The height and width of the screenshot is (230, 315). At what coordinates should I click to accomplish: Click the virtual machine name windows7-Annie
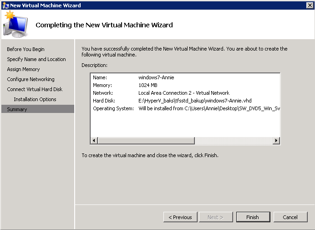[x=156, y=77]
